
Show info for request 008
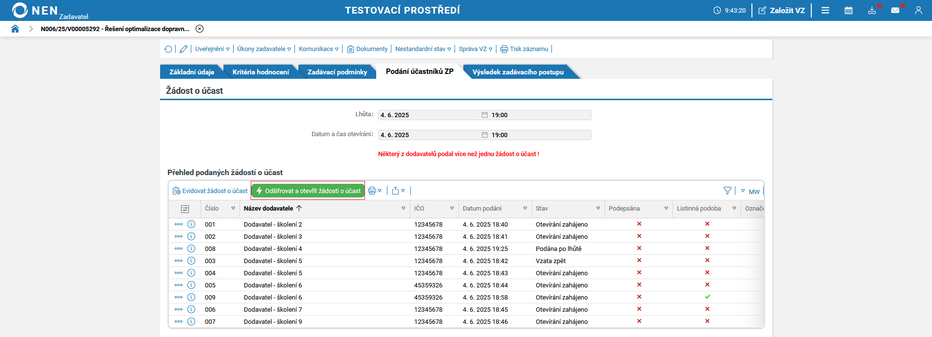coord(191,248)
